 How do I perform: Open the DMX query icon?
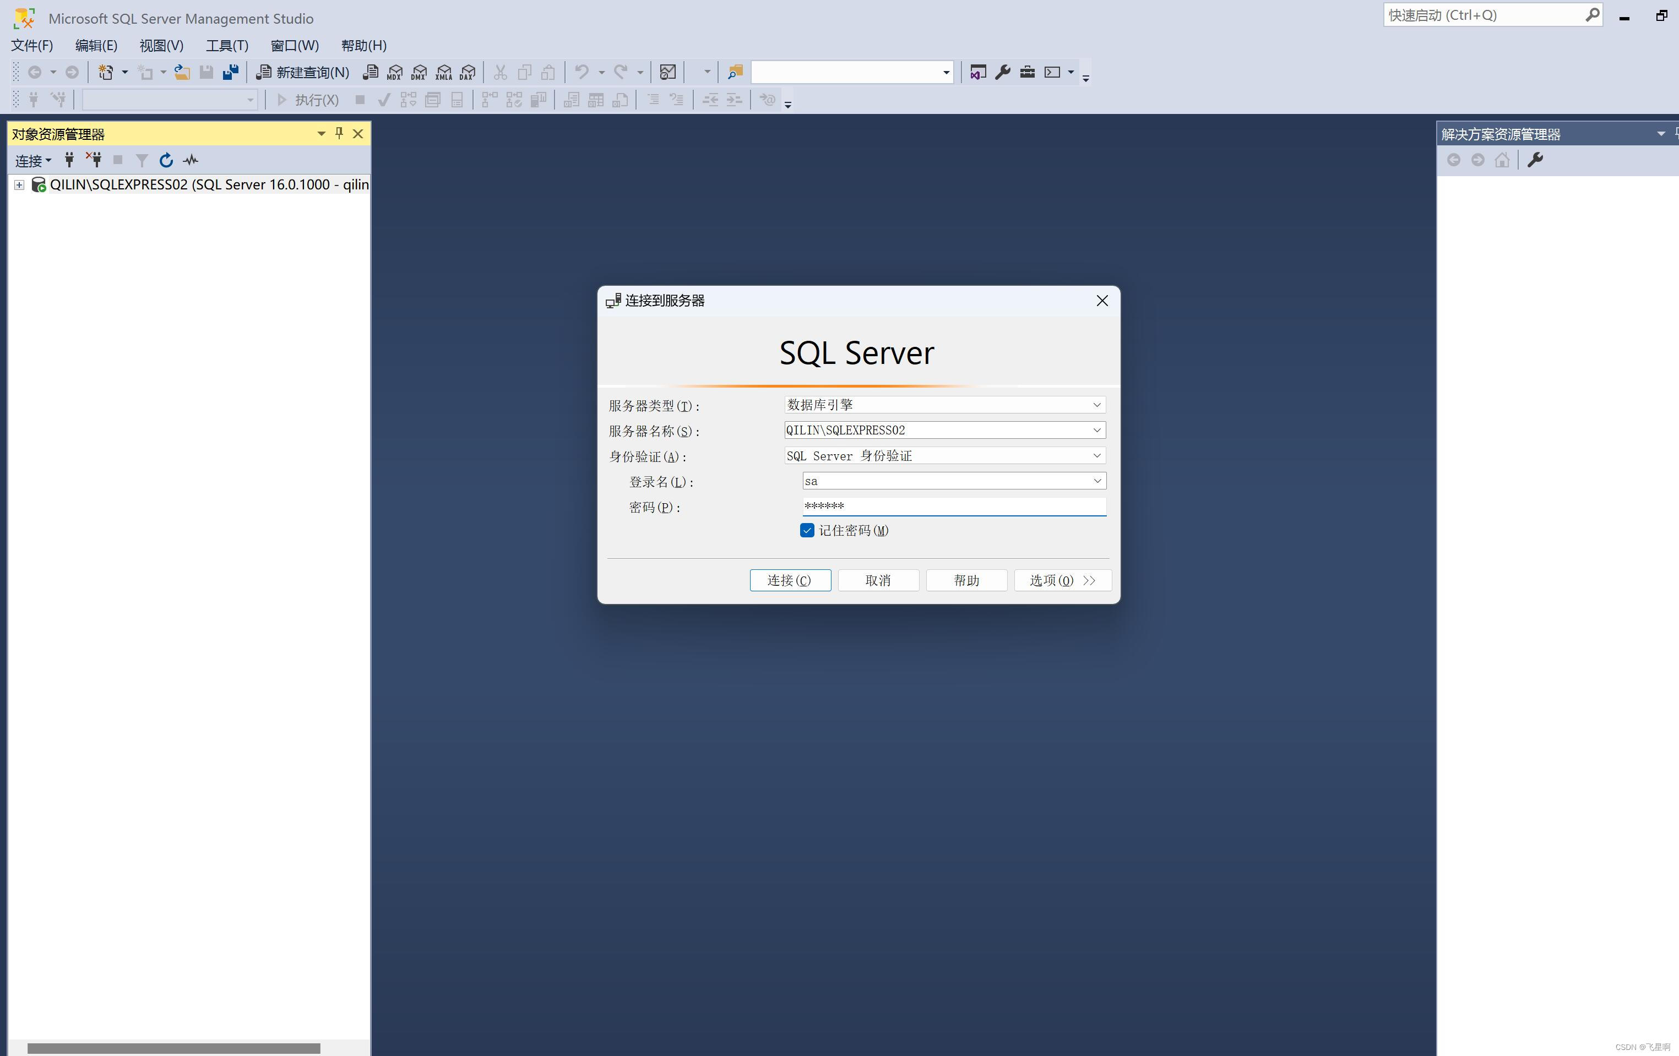(419, 73)
